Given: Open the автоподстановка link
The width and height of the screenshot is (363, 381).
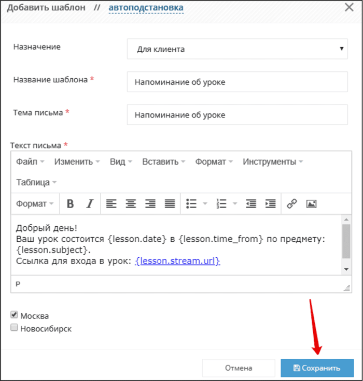Looking at the screenshot, I should pos(146,8).
